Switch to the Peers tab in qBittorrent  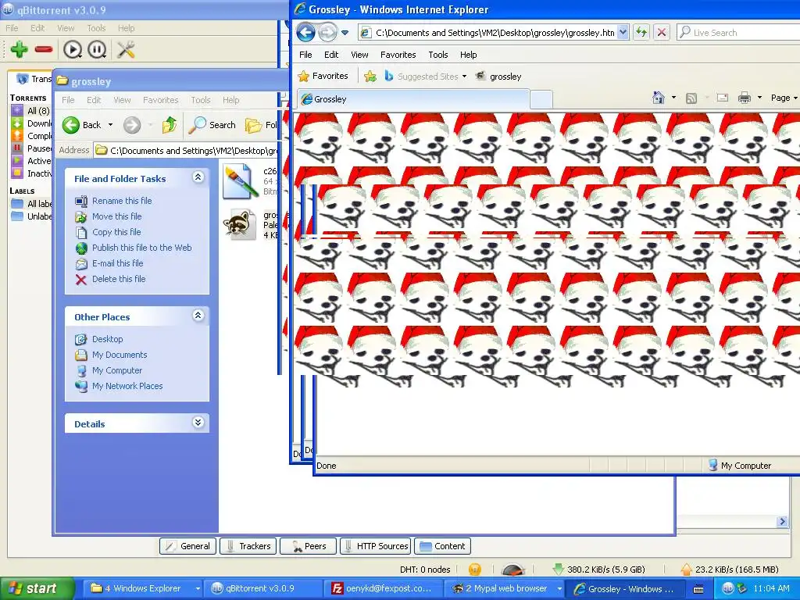coord(308,546)
